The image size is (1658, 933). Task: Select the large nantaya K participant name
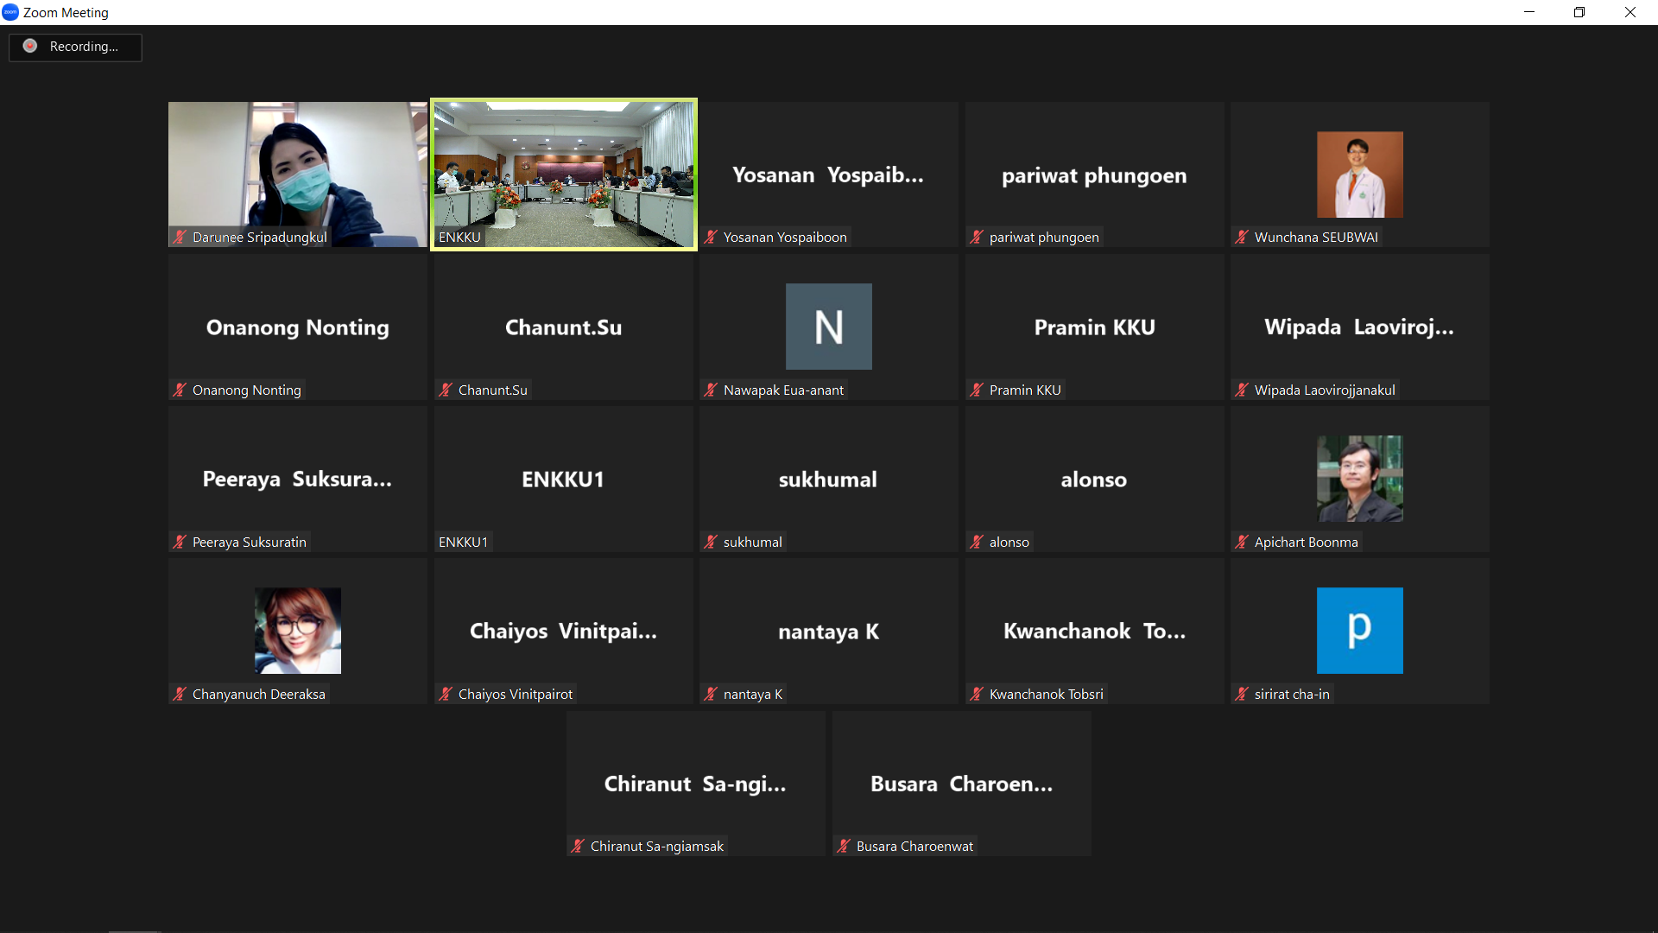coord(828,632)
